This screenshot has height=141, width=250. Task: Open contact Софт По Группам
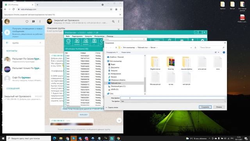pos(23,79)
